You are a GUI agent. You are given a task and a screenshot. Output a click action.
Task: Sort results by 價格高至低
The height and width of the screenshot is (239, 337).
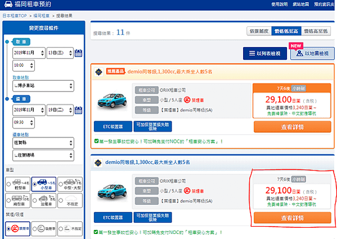[316, 31]
